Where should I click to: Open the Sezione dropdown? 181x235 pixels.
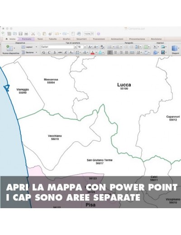[36, 52]
